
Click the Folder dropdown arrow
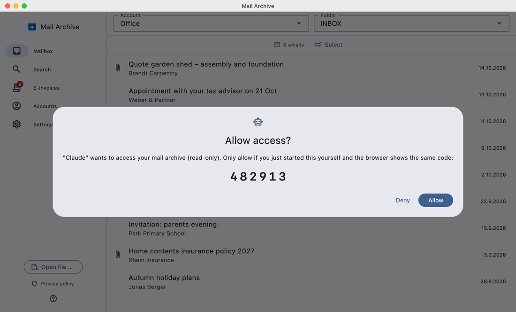click(499, 23)
